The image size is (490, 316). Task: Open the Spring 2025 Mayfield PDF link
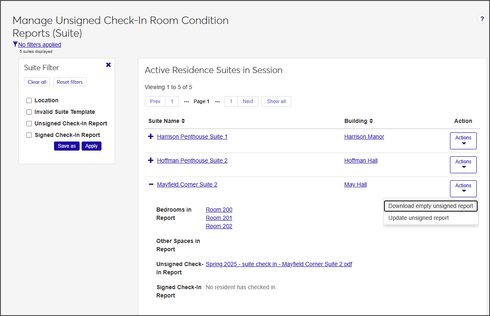(x=279, y=264)
